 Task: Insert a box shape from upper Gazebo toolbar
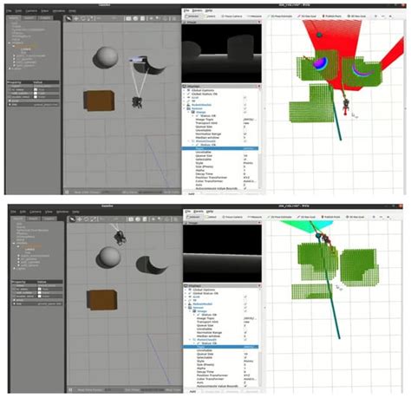point(128,18)
